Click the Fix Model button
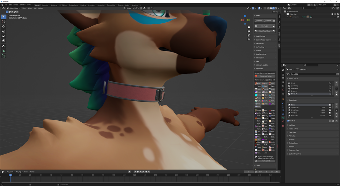The height and width of the screenshot is (186, 340). [263, 26]
